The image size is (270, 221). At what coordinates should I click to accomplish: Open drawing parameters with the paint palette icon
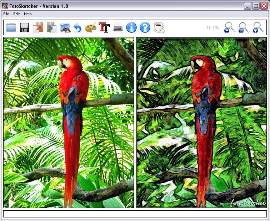coord(91,27)
